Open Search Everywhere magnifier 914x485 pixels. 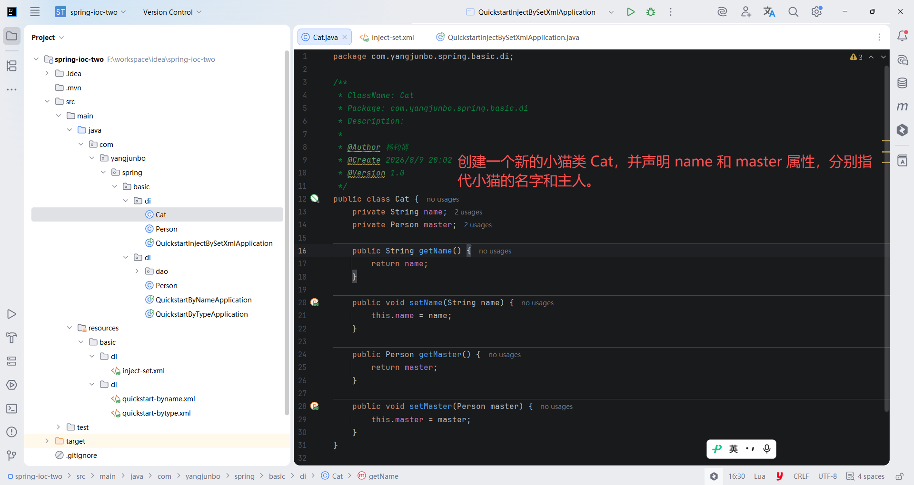coord(793,12)
